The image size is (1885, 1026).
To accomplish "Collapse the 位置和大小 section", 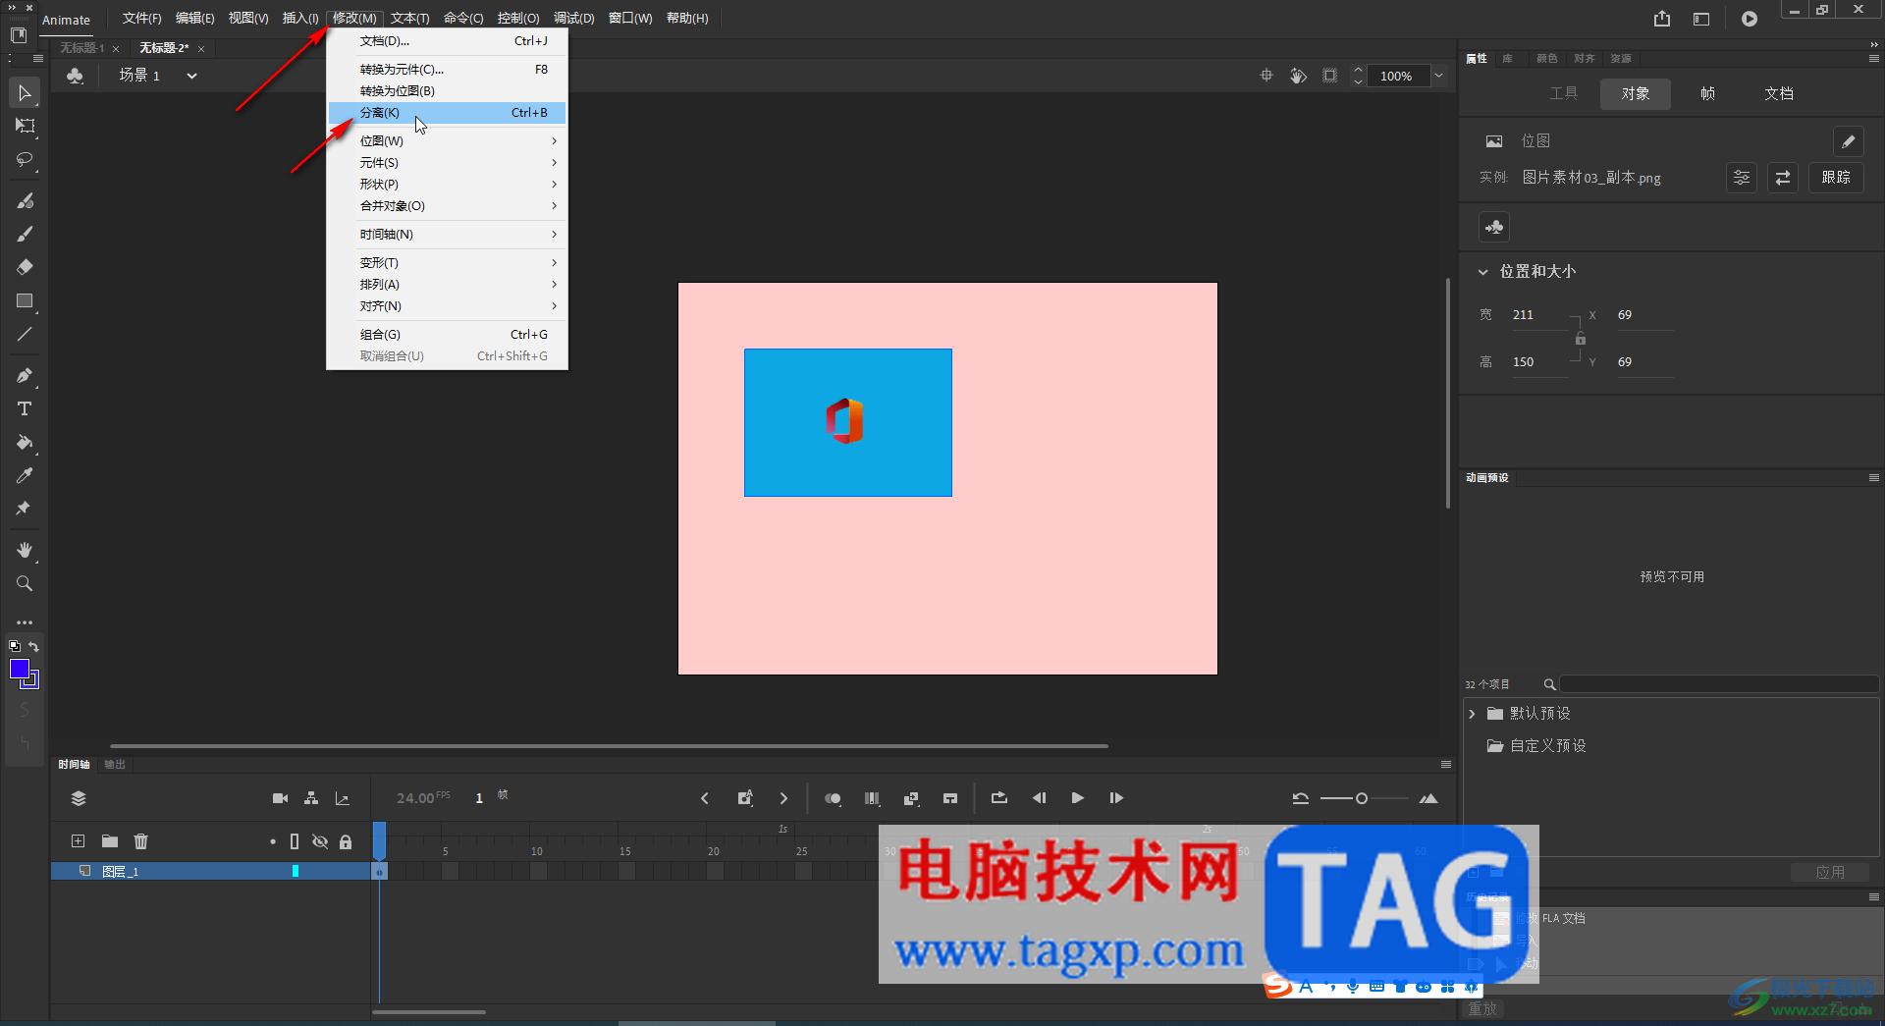I will [x=1482, y=272].
